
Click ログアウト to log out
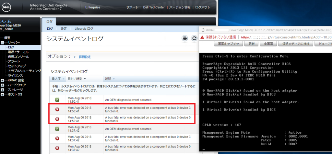coord(203,7)
